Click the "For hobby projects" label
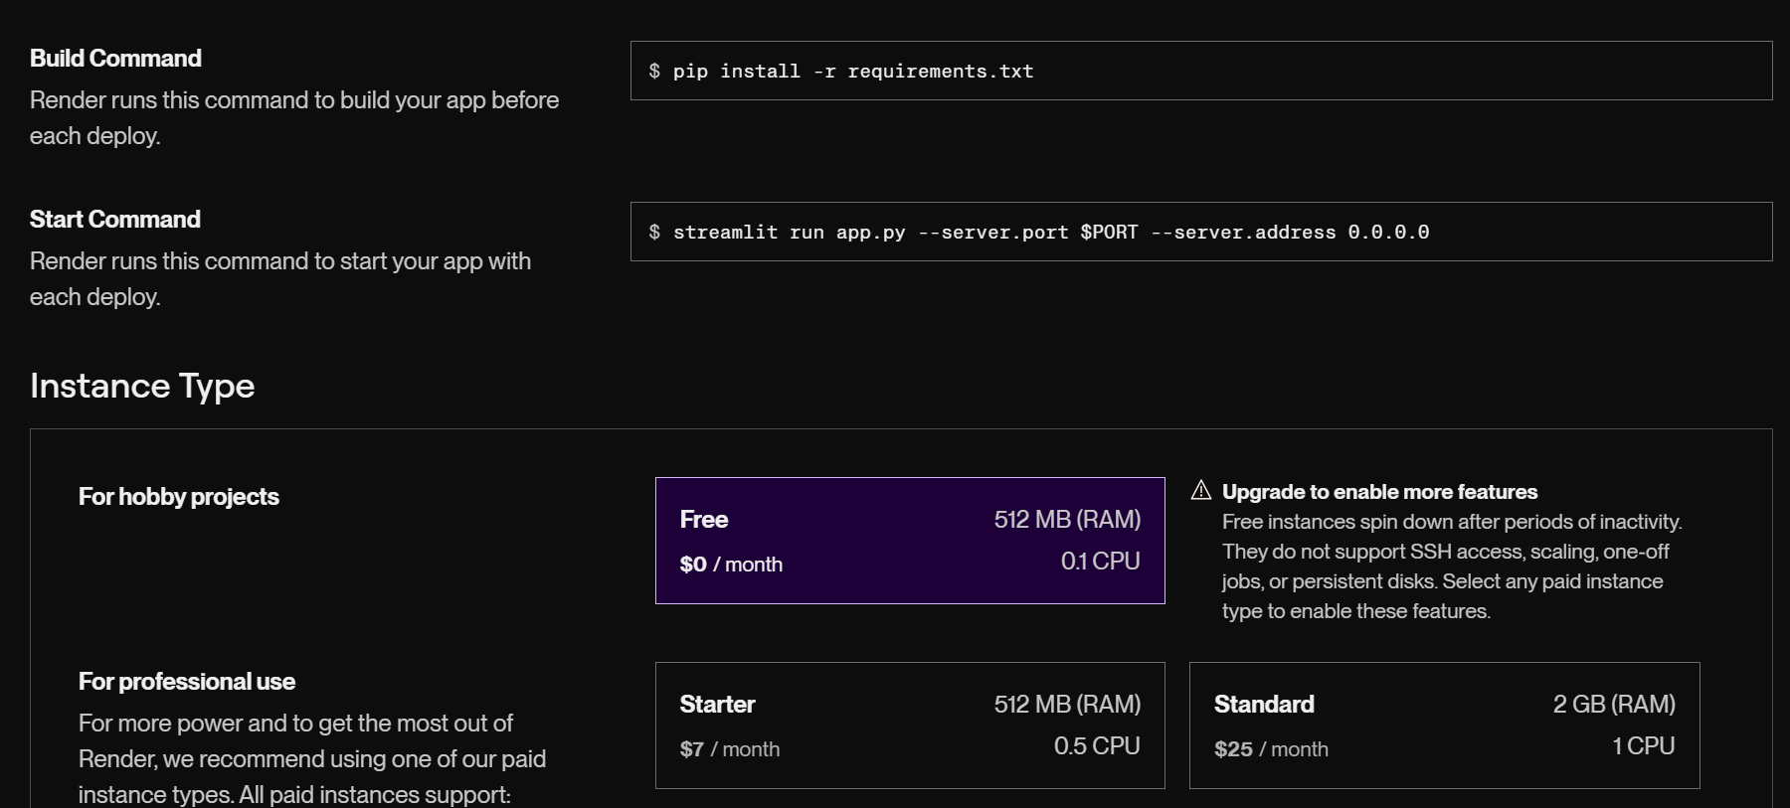The height and width of the screenshot is (808, 1790). 179,497
